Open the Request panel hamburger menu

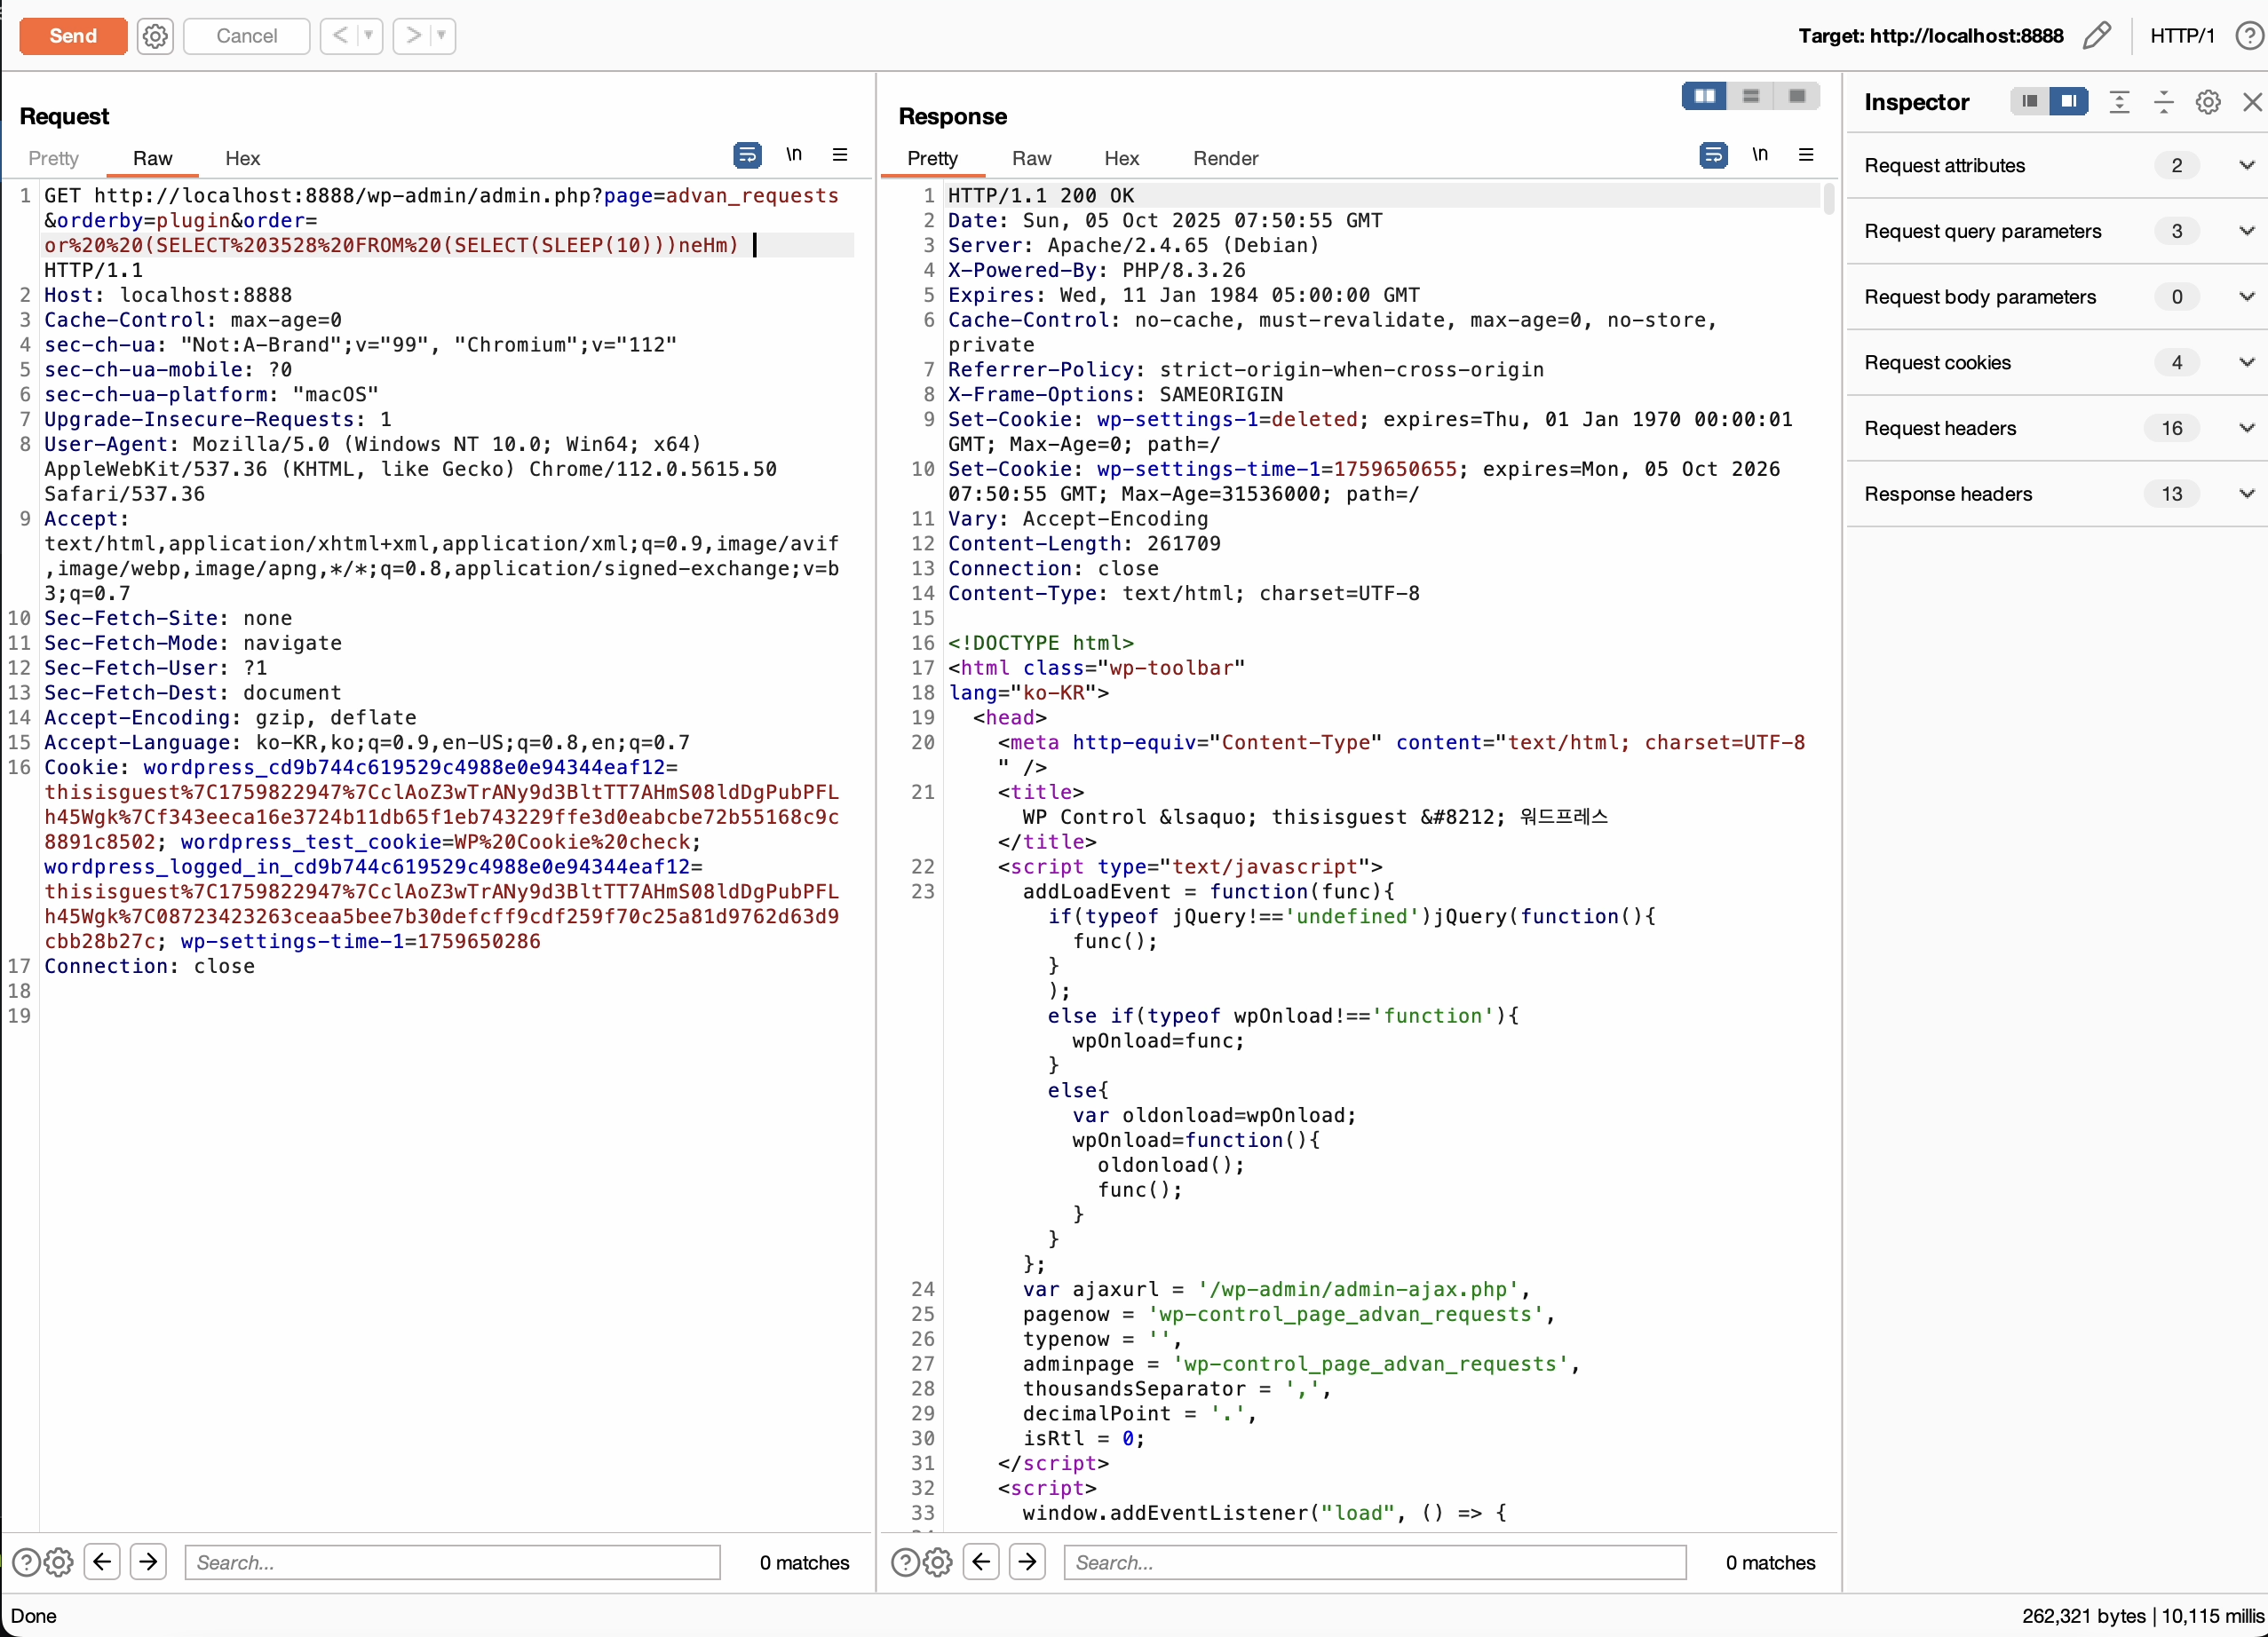coord(840,154)
